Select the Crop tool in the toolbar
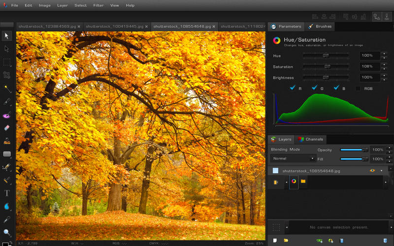 [x=7, y=75]
